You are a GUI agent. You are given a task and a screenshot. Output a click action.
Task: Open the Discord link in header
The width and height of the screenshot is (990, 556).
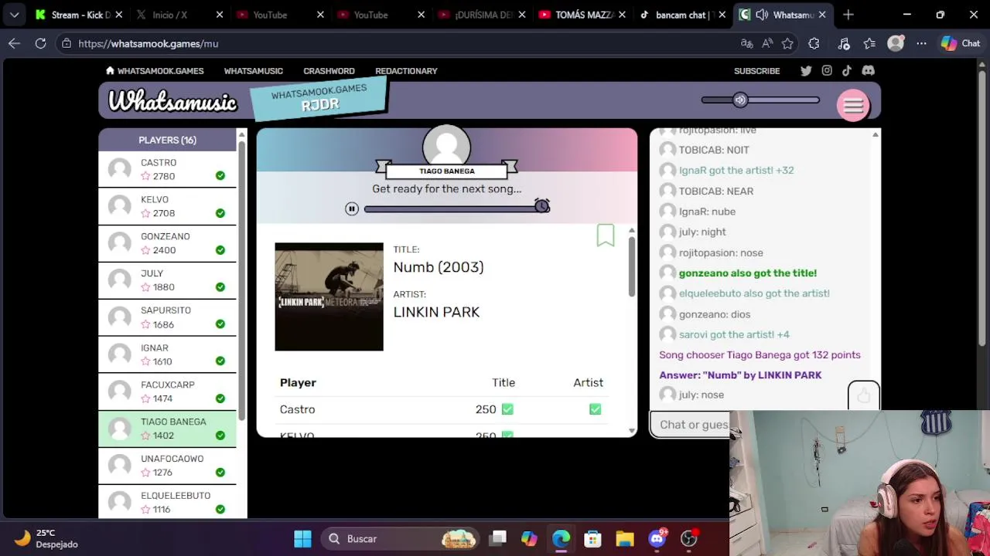[x=868, y=70]
